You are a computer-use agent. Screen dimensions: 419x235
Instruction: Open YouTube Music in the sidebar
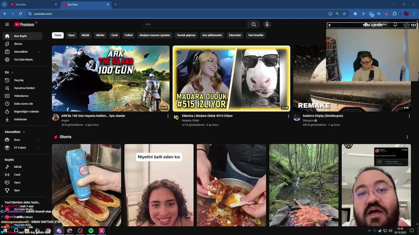point(22,59)
